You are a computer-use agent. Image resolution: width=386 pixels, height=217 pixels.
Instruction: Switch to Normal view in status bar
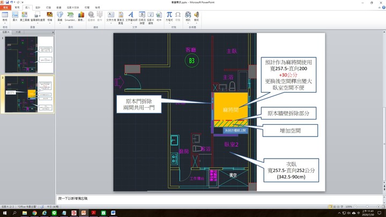click(330, 207)
